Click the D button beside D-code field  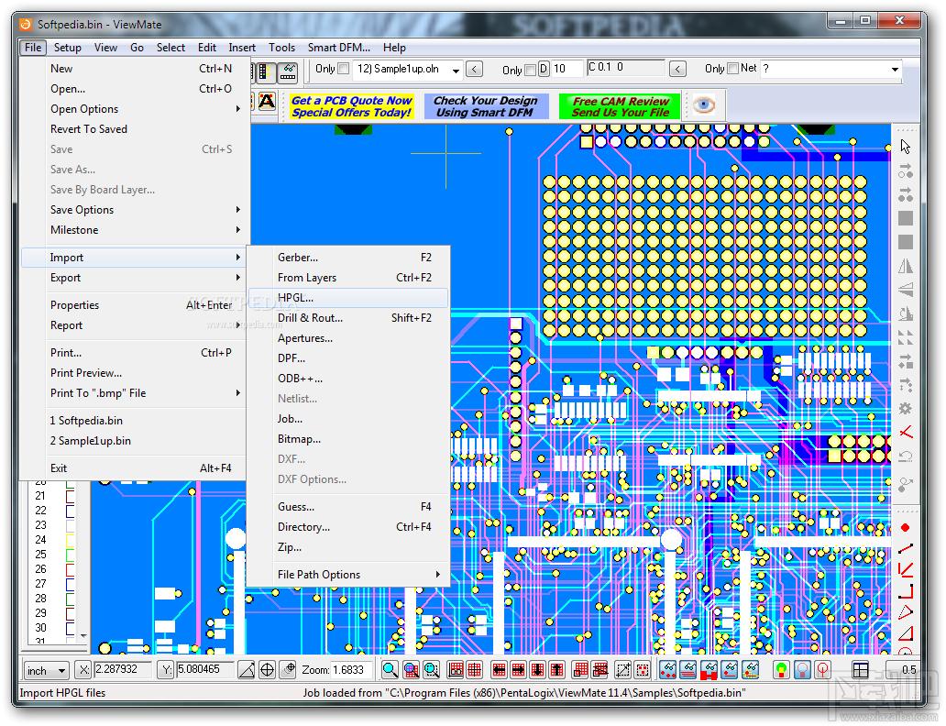pyautogui.click(x=544, y=70)
